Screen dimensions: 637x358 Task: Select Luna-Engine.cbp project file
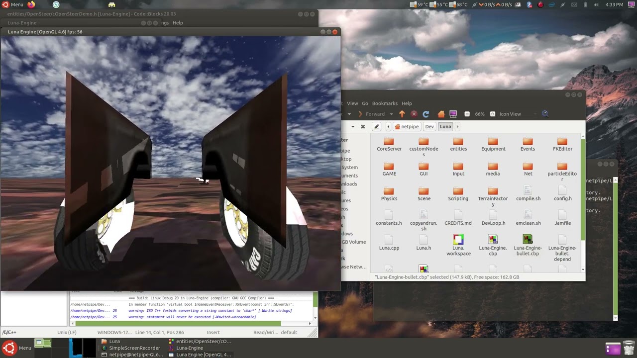[x=493, y=246]
